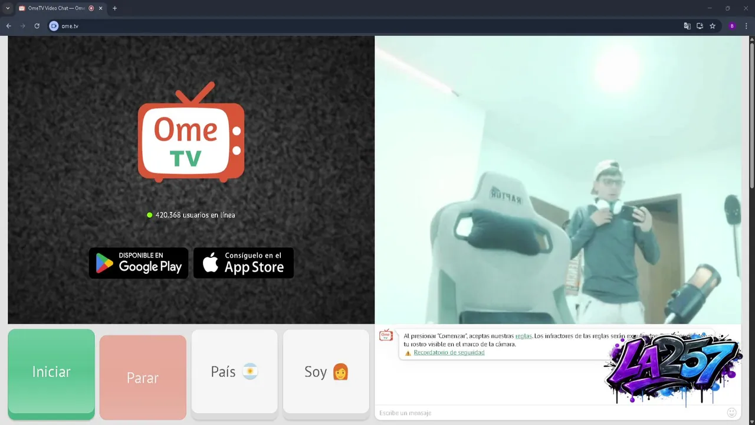Click the browser back arrow

9,26
